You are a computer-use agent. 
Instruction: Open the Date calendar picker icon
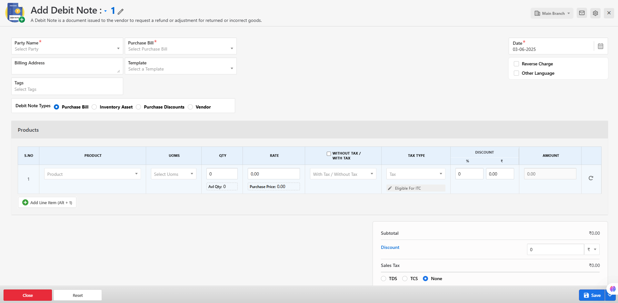600,46
